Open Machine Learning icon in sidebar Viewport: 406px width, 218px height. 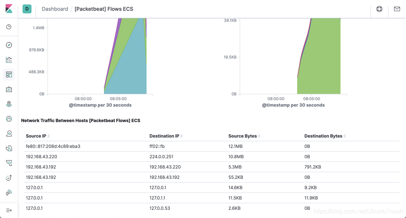pos(9,119)
